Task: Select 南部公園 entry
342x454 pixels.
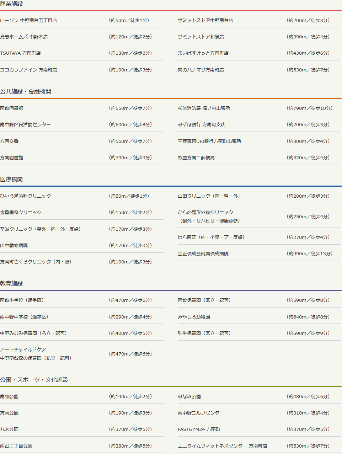Action: pos(9,396)
